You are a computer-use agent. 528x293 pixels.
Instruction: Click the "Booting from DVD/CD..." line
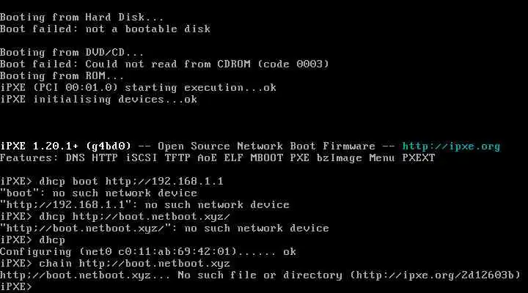tap(72, 53)
